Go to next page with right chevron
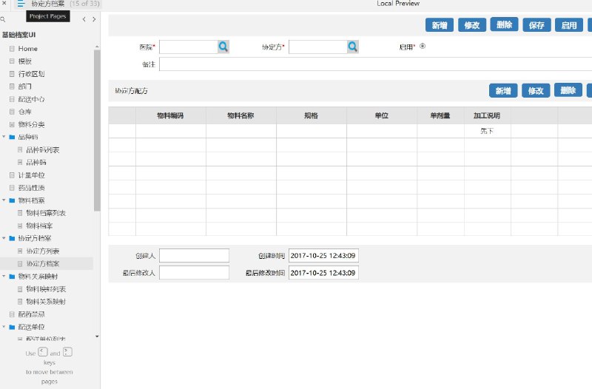592x389 pixels. pos(94,19)
